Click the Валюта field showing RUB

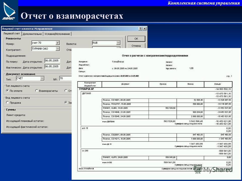(104, 43)
